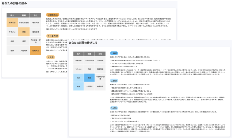This screenshot has height=139, width=233.
Task: Click bullet 育成プログラムや研修の不足
Action: tap(121, 118)
